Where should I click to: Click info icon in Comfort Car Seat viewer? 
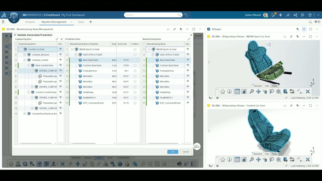pyautogui.click(x=229, y=160)
